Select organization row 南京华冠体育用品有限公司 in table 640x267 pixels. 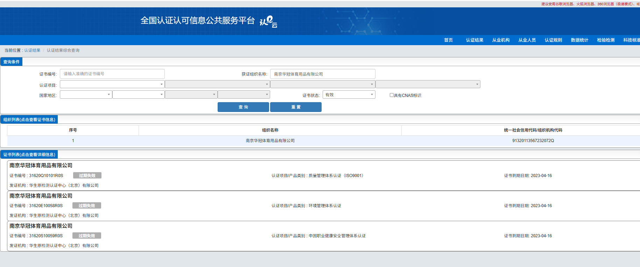[270, 141]
